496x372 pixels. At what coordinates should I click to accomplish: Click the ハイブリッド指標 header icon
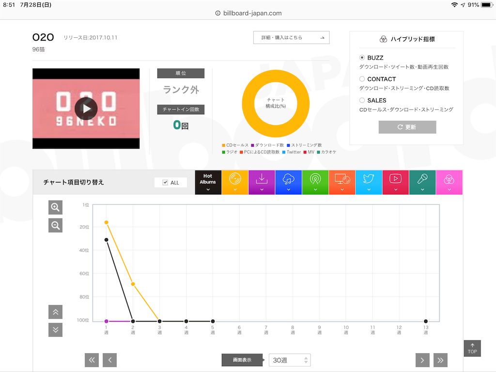[x=383, y=39]
